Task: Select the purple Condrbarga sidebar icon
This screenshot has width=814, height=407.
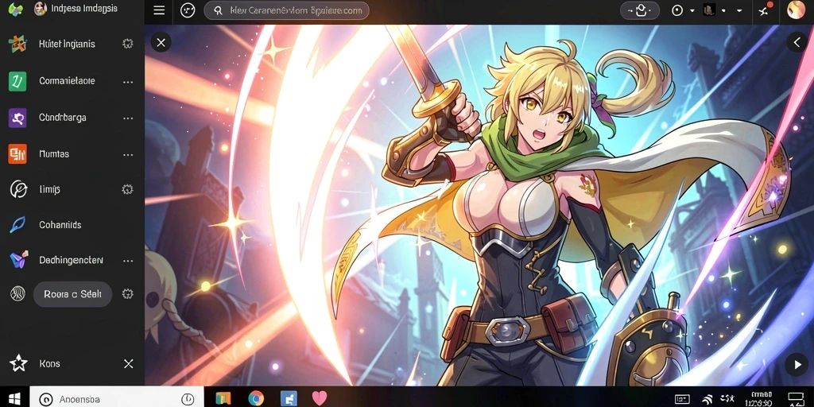Action: click(17, 118)
